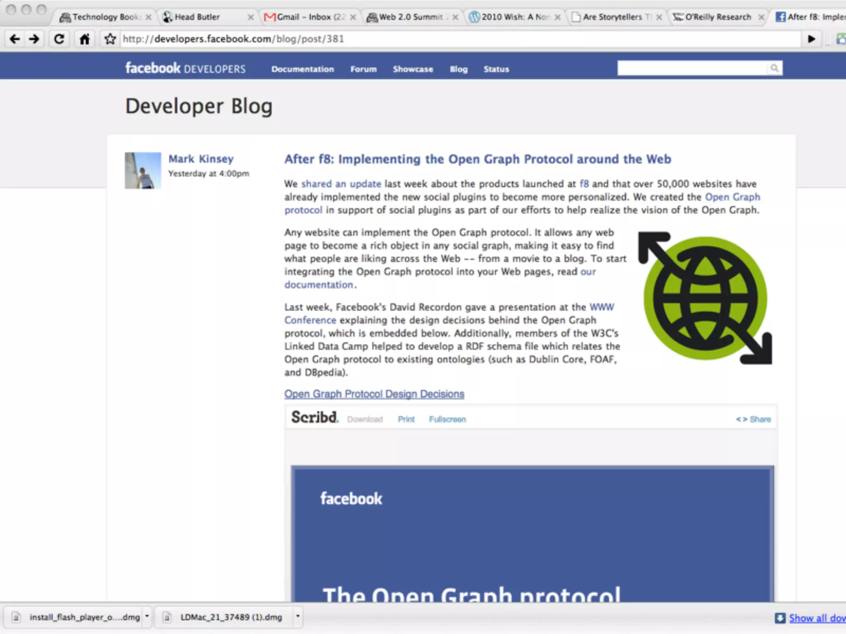Open the Documentation nav item

302,69
